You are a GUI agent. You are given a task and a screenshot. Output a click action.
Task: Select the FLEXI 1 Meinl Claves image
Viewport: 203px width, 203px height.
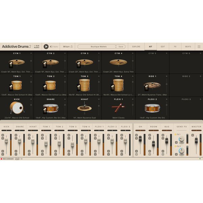pyautogui.click(x=118, y=108)
